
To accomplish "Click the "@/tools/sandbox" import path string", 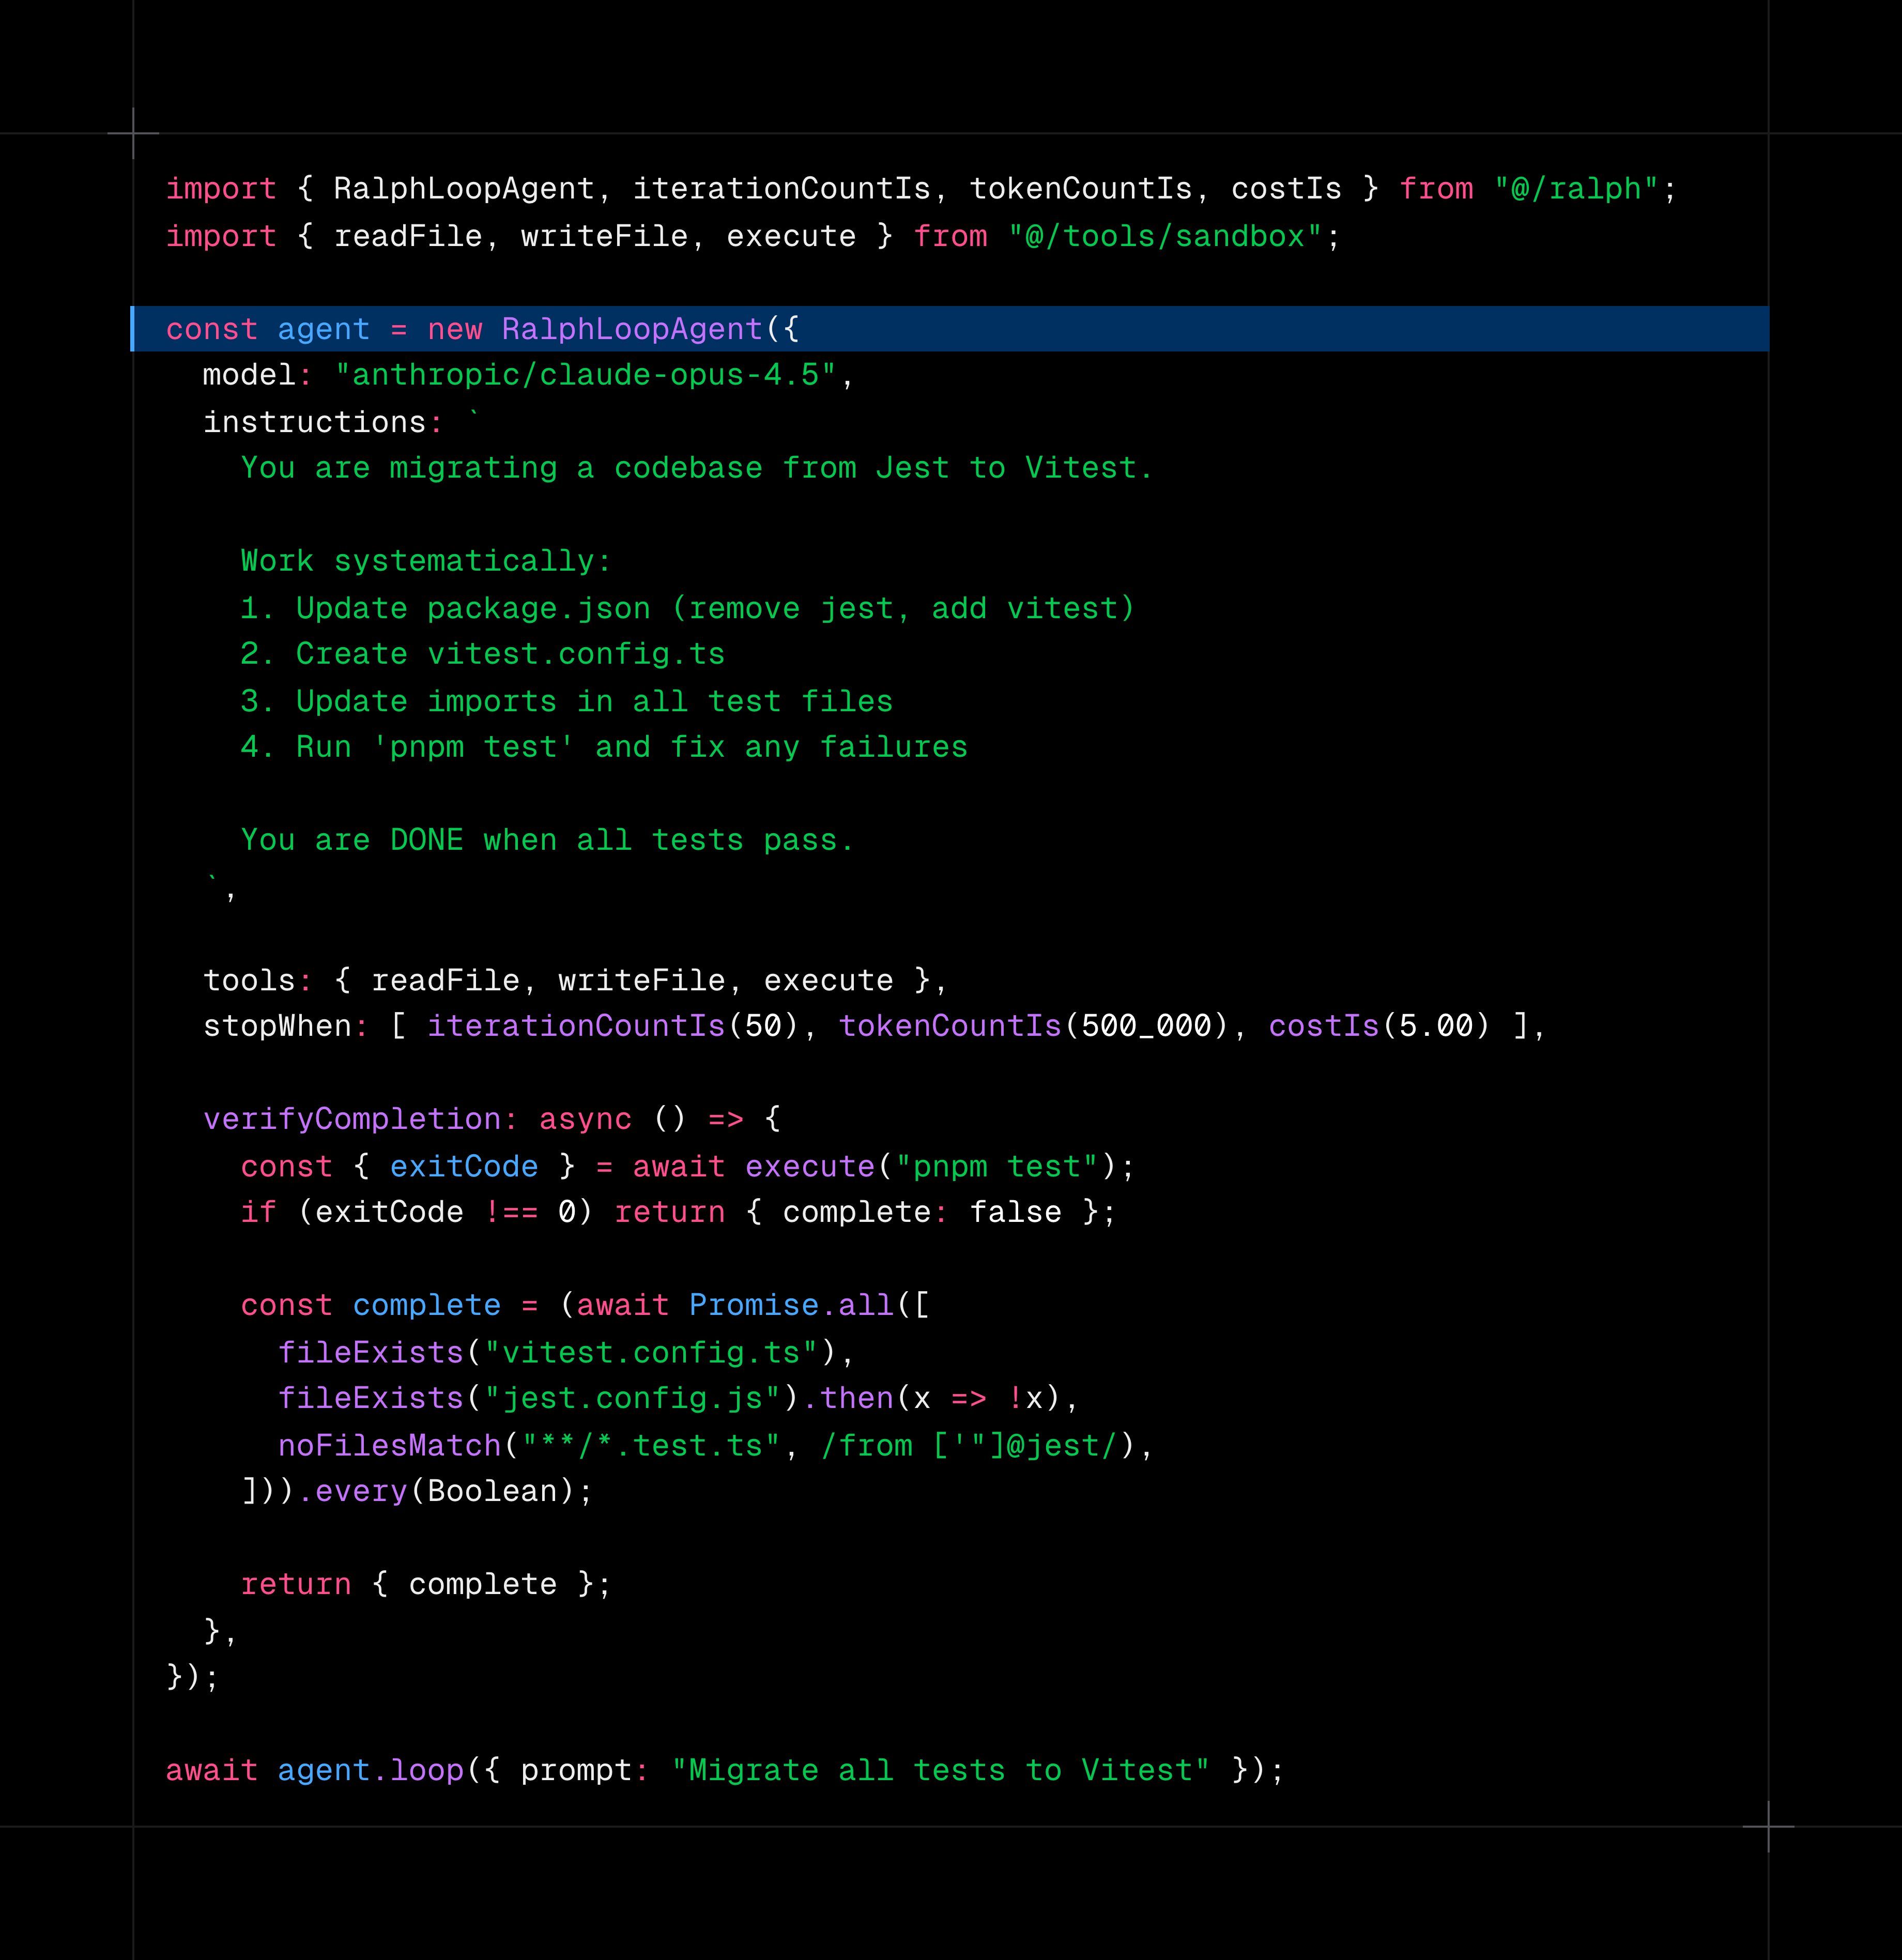I will coord(1165,236).
